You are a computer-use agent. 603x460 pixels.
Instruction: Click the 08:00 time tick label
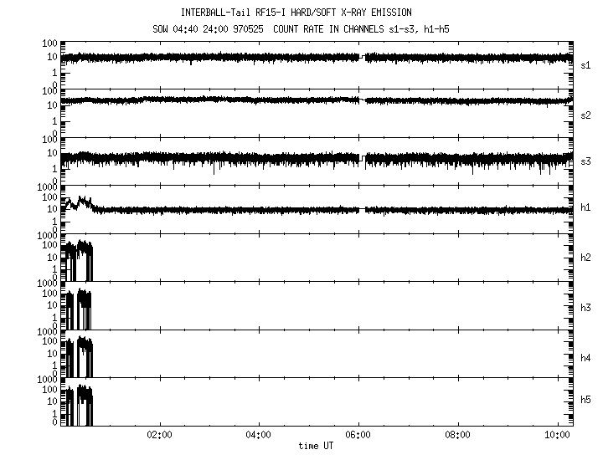tap(458, 435)
